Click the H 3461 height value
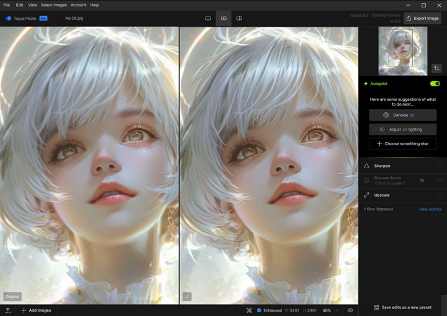Screen dimensions: 447x316 point(310,310)
